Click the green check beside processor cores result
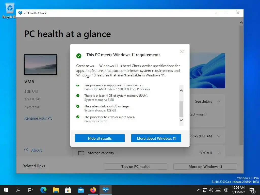Screen dimensions: 260x195 [x=78, y=117]
